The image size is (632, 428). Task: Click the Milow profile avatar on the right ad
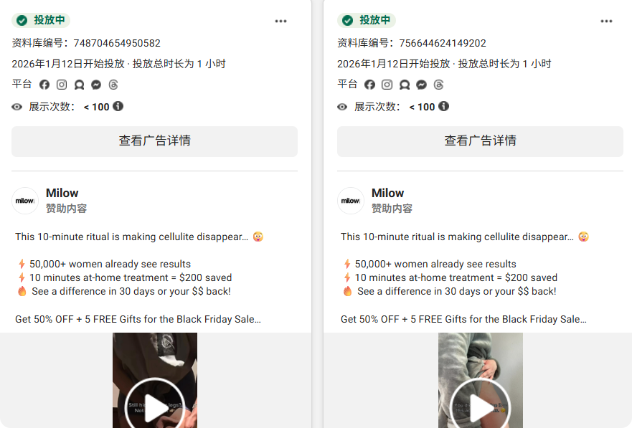(x=351, y=200)
